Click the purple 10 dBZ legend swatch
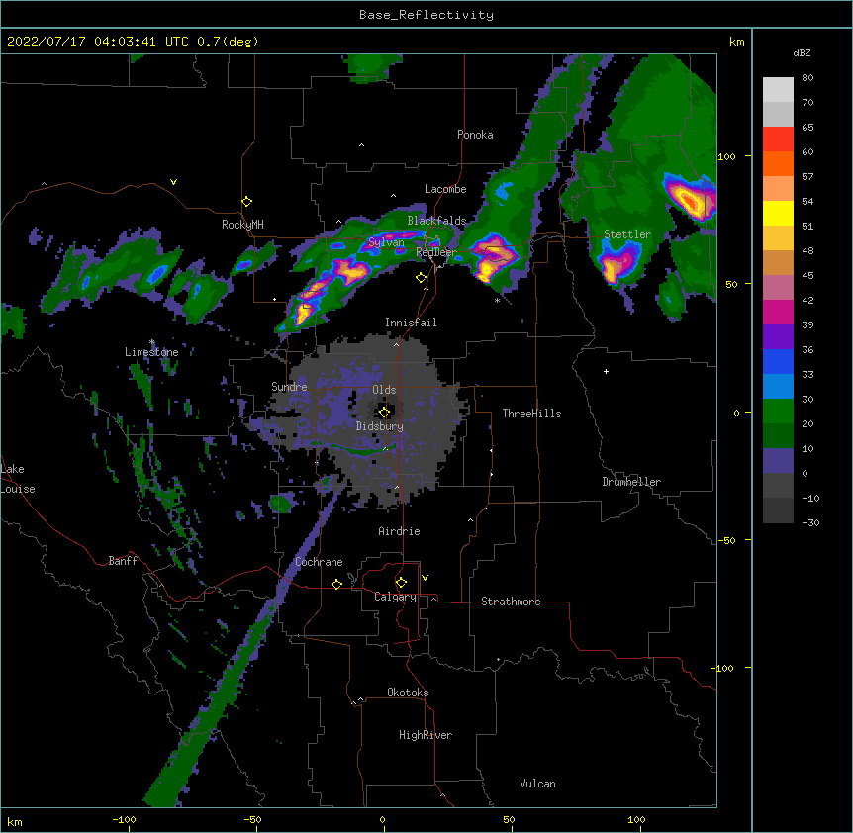Screen dimensions: 853x833 pyautogui.click(x=778, y=461)
